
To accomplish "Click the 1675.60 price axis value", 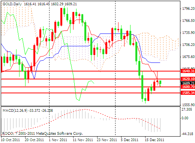I will tap(188, 57).
